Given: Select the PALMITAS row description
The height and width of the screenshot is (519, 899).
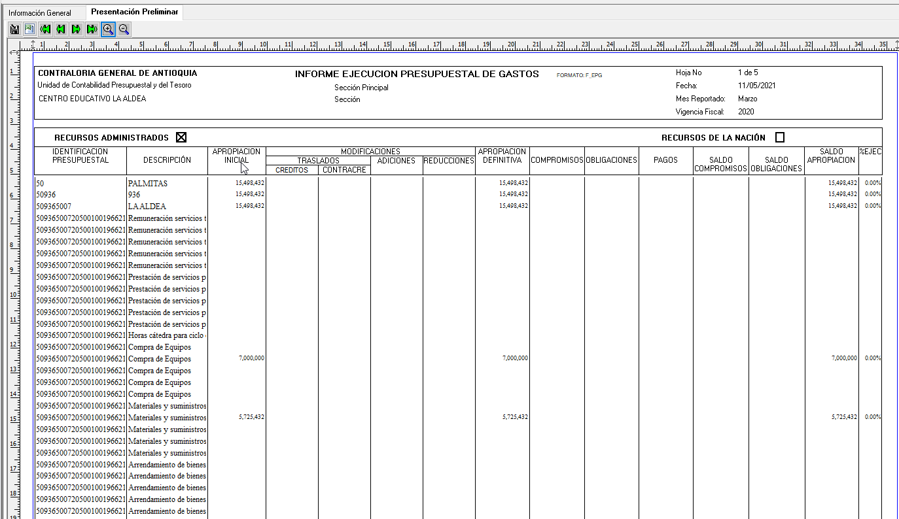Looking at the screenshot, I should click(148, 184).
